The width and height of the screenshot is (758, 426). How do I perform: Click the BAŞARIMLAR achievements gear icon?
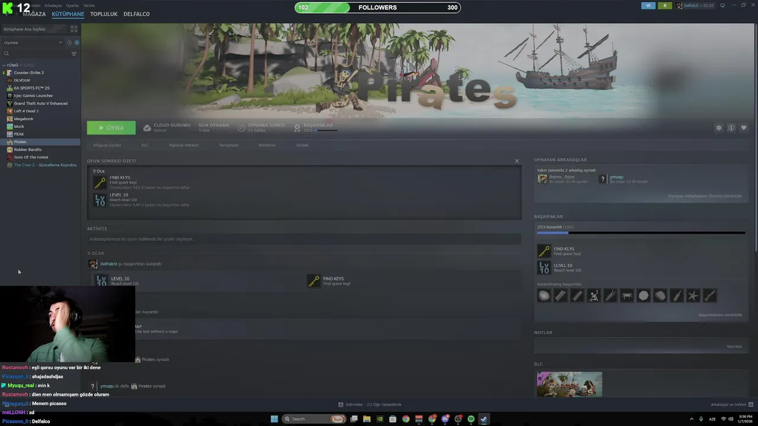[298, 128]
